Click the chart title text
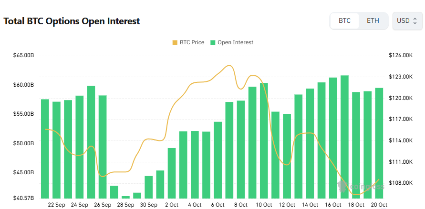 coord(72,21)
